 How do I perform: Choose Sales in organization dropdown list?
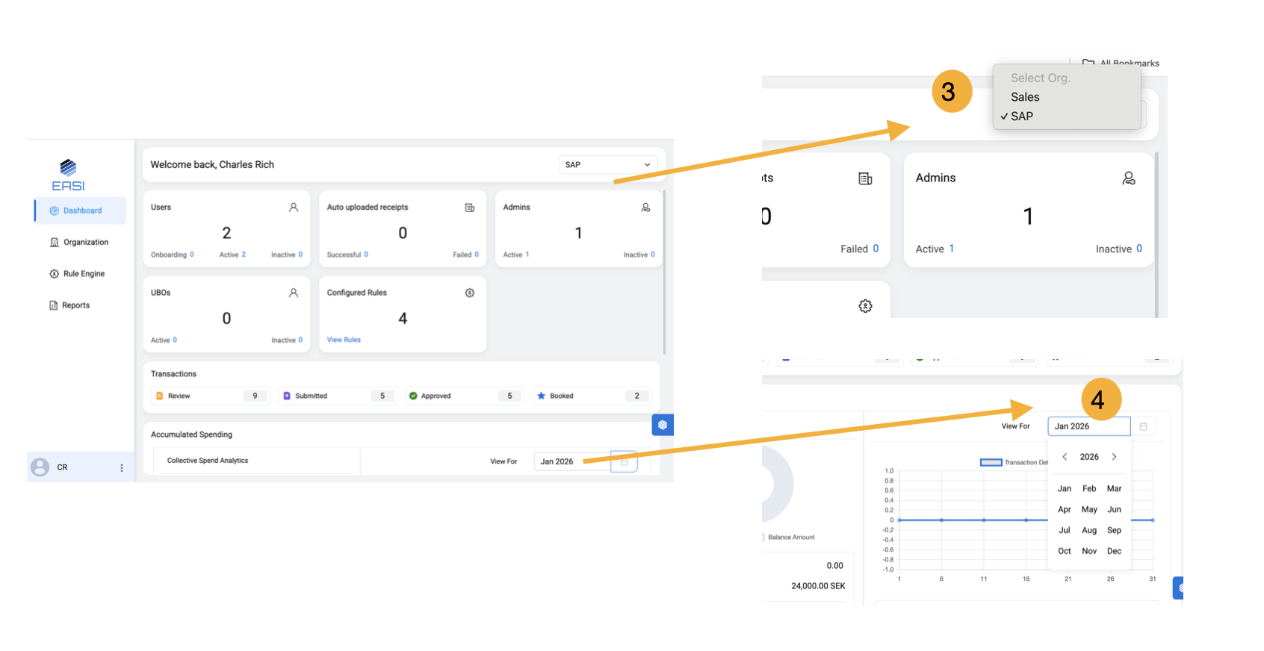1025,97
